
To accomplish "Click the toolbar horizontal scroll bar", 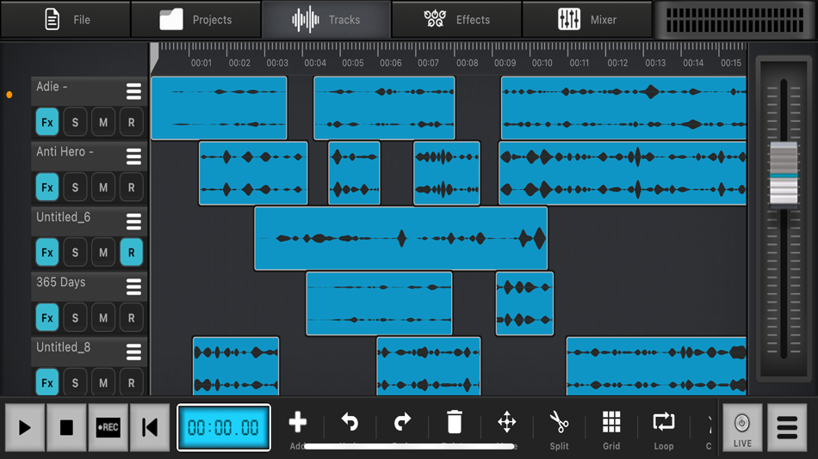I will click(x=408, y=446).
